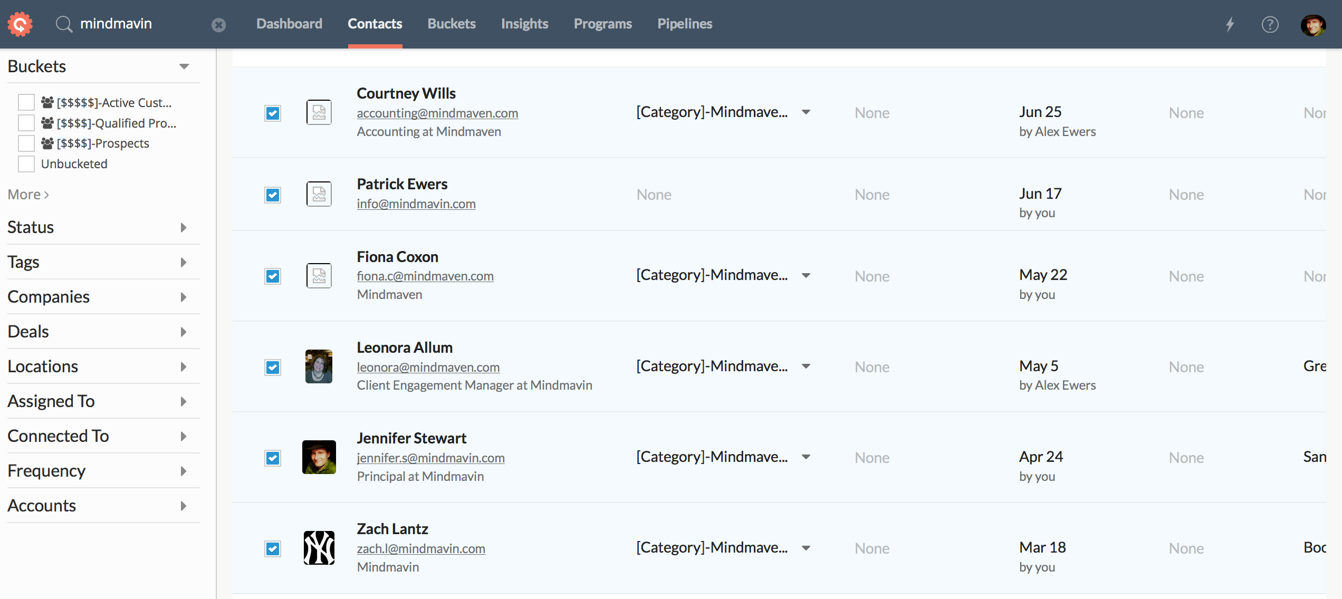Show more buckets via More link
Viewport: 1342px width, 599px height.
pos(28,195)
